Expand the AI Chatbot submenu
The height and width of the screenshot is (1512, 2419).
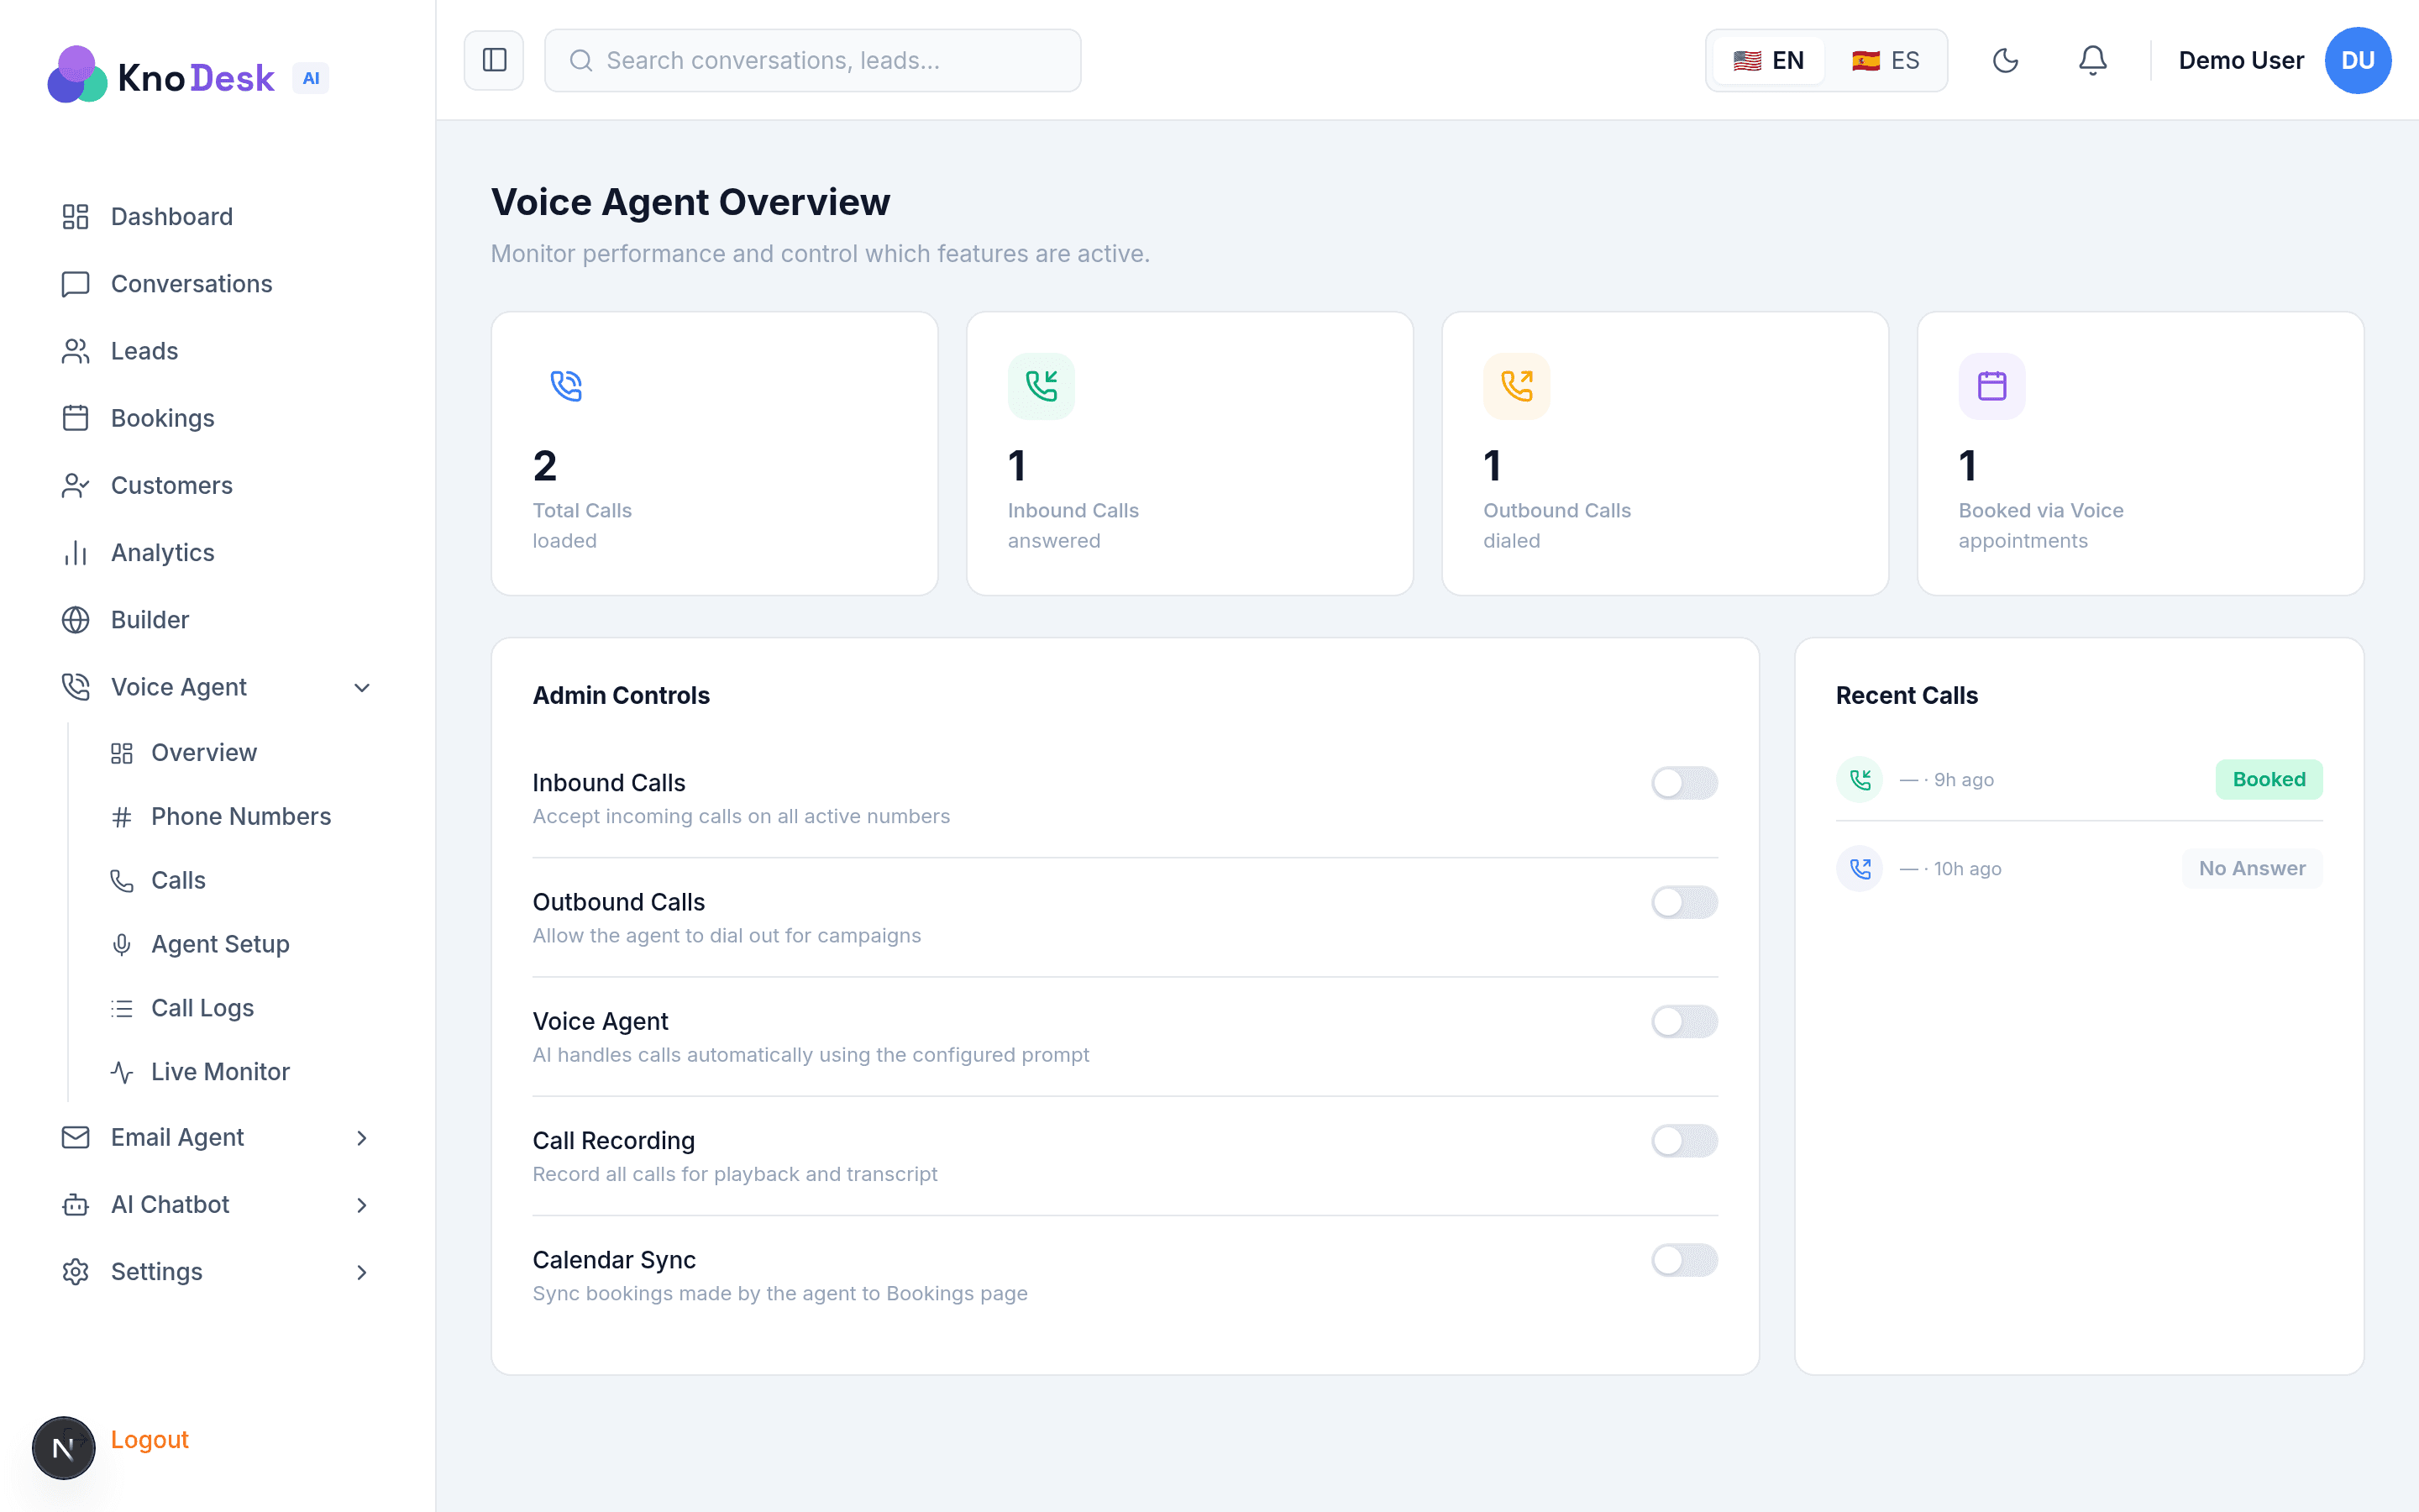pyautogui.click(x=362, y=1205)
